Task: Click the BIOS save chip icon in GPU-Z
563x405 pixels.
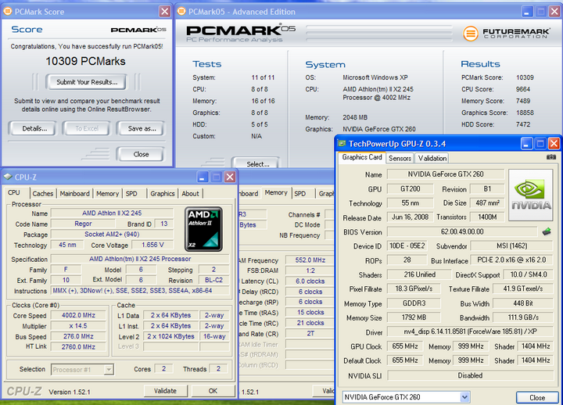Action: 547,231
